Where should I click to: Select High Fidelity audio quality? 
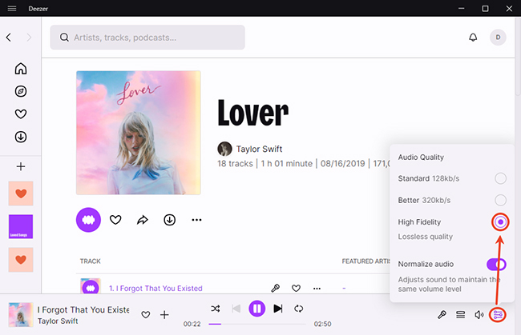point(500,222)
